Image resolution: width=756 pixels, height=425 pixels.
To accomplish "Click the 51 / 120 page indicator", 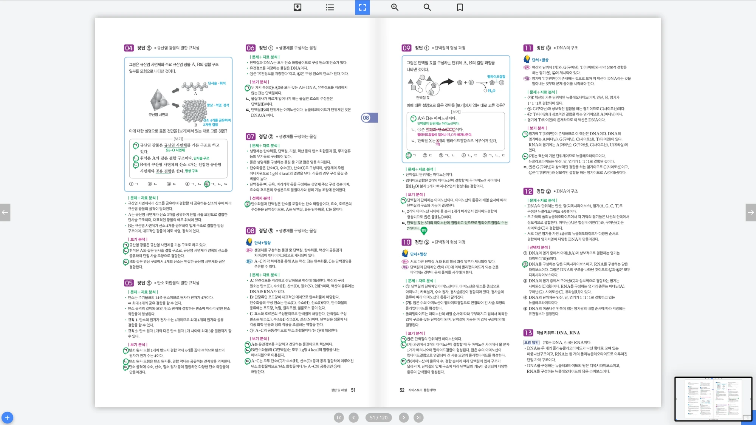I will (378, 417).
